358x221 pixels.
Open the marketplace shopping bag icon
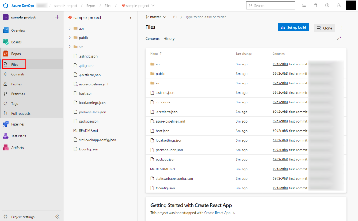tap(316, 5)
